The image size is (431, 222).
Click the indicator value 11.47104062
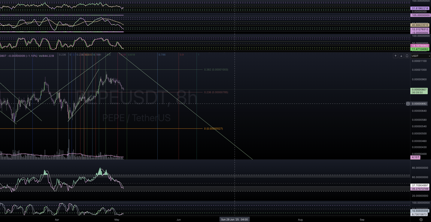(420, 49)
